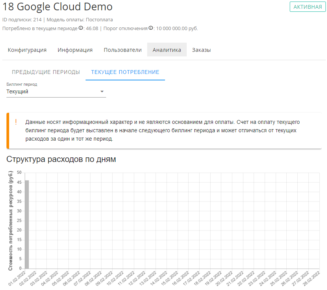Click the 'Структура расходов по дням' chart title

coord(61,159)
